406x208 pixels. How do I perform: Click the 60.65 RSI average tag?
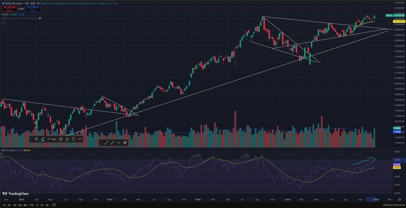coord(397,167)
